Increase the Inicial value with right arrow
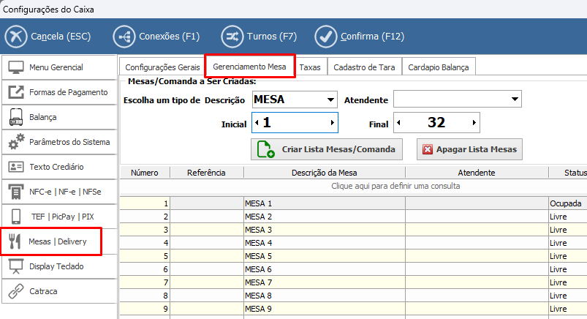The image size is (587, 319). click(333, 123)
